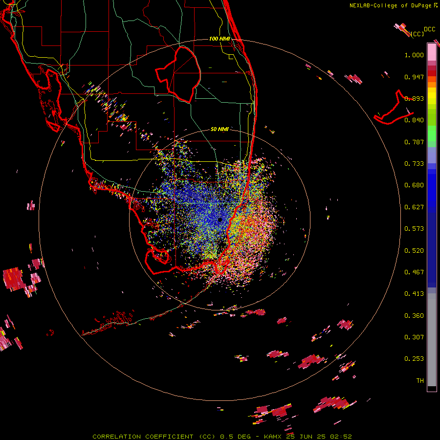The image size is (440, 440).
Task: Click the 0.733 color scale value
Action: [x=414, y=164]
